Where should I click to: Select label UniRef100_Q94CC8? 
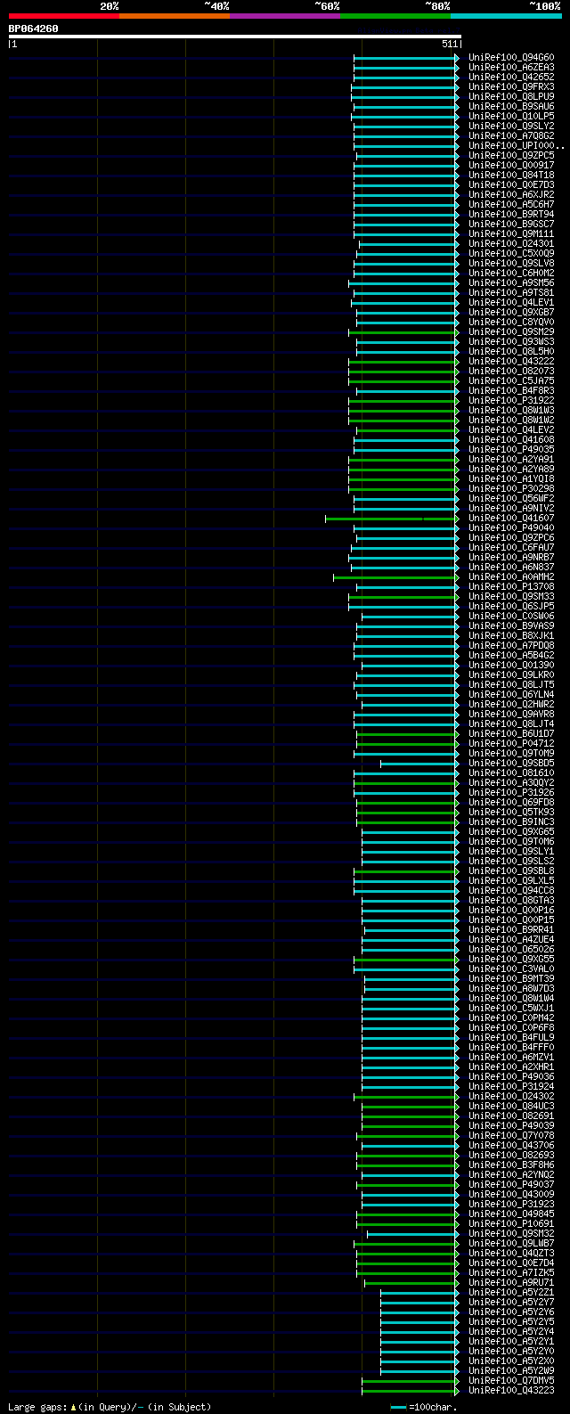[511, 890]
